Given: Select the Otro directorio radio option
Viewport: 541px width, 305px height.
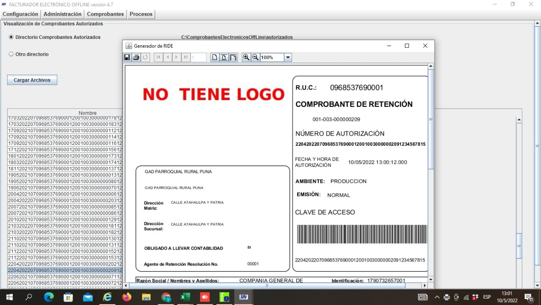Looking at the screenshot, I should tap(11, 54).
